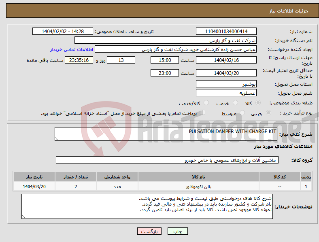Click the تاریخ نیاز column header
Screen dimensions: 319x242
click(34, 177)
